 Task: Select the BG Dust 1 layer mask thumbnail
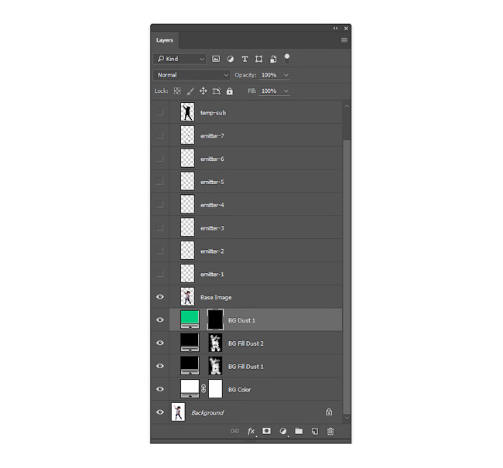(215, 319)
